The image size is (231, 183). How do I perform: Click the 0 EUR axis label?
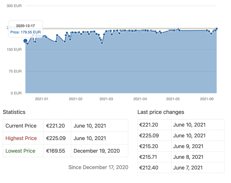[16, 93]
